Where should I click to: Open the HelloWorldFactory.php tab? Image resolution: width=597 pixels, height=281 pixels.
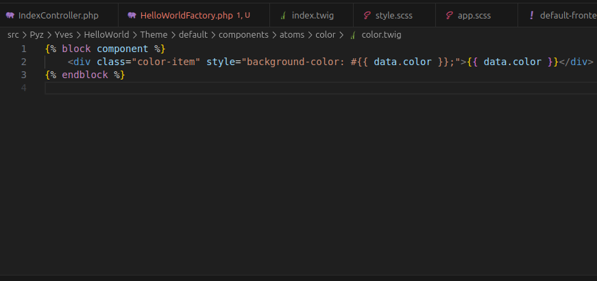point(194,16)
